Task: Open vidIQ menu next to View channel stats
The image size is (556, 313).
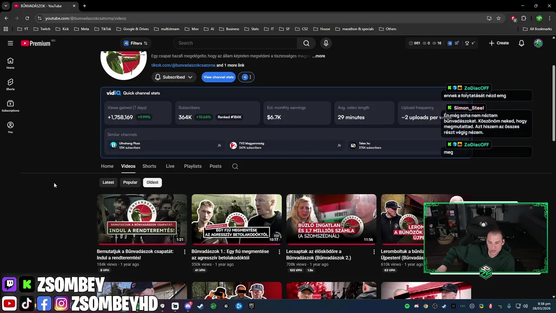Action: (246, 77)
